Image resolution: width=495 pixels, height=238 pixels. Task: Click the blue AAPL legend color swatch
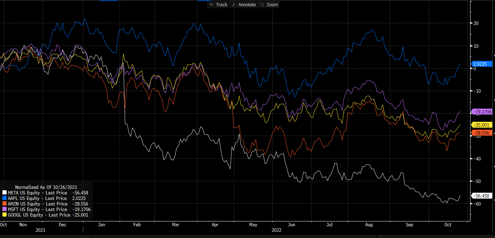[4, 198]
